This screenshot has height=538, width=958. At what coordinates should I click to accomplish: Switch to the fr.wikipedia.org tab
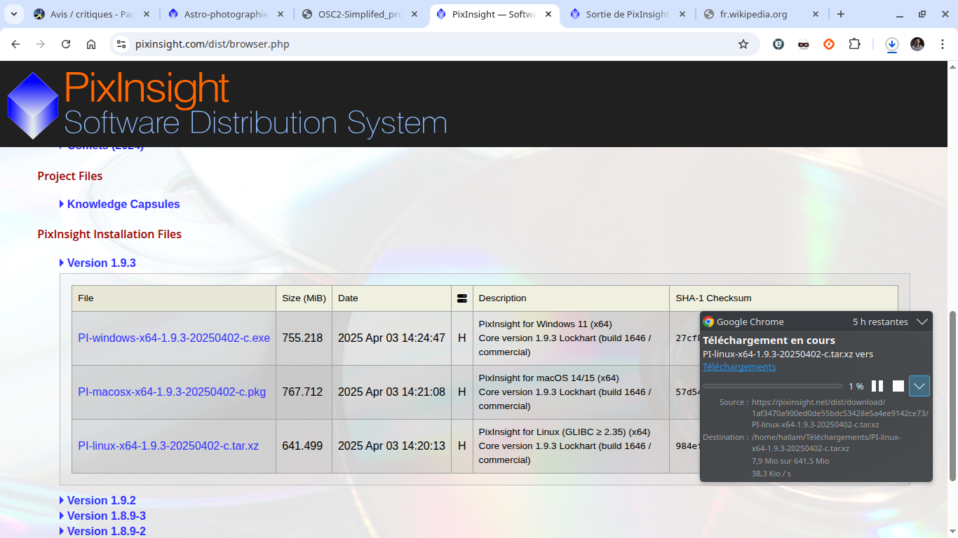click(x=761, y=14)
